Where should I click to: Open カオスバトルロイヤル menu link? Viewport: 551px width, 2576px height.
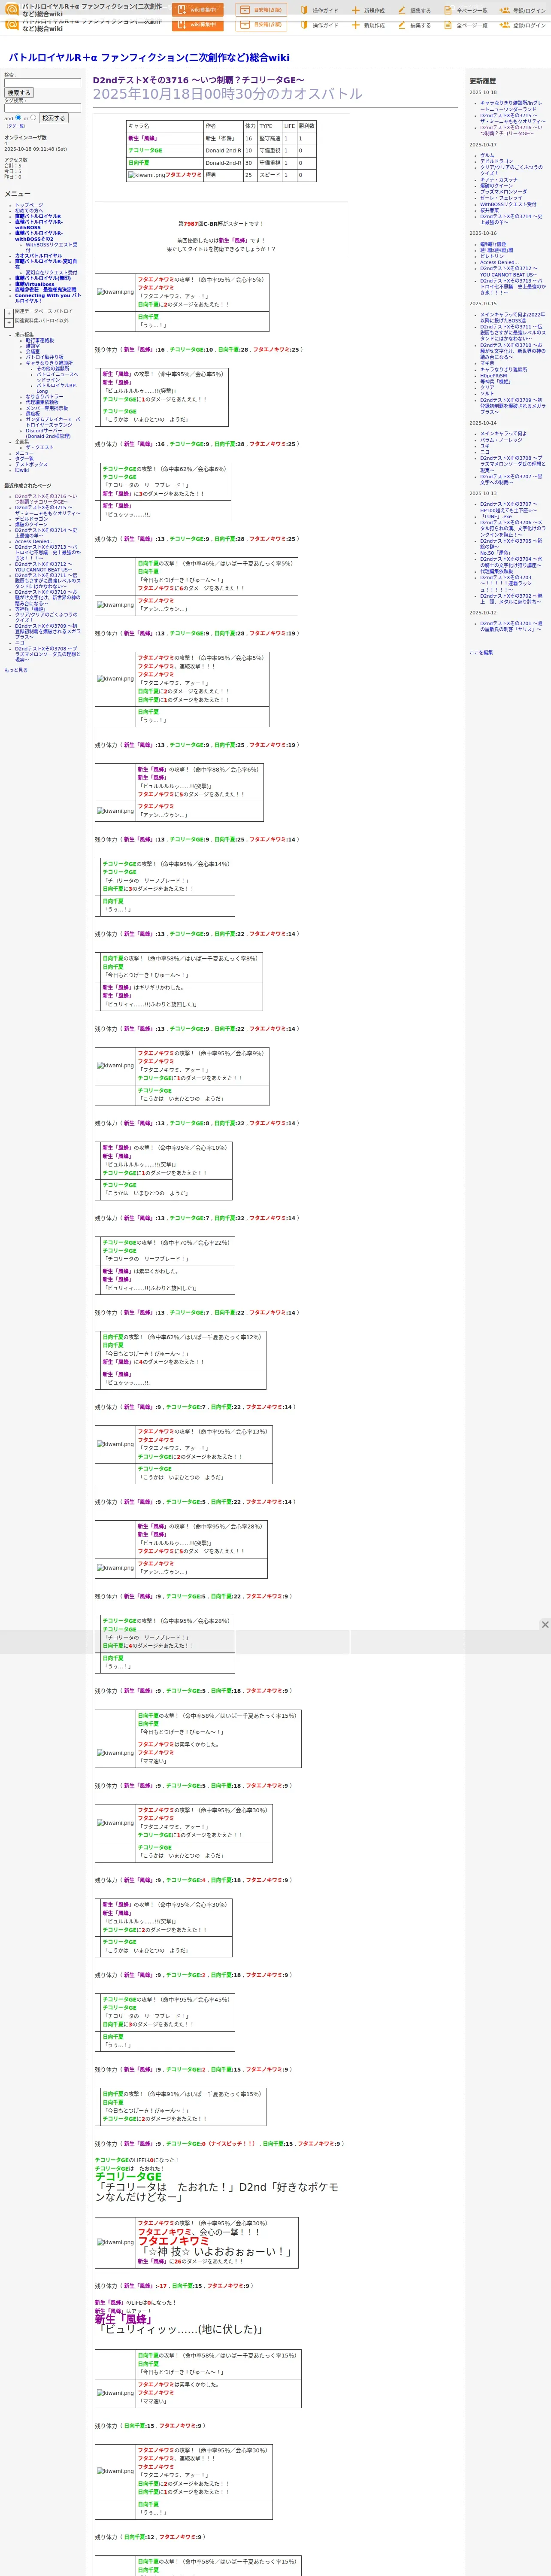pyautogui.click(x=38, y=255)
